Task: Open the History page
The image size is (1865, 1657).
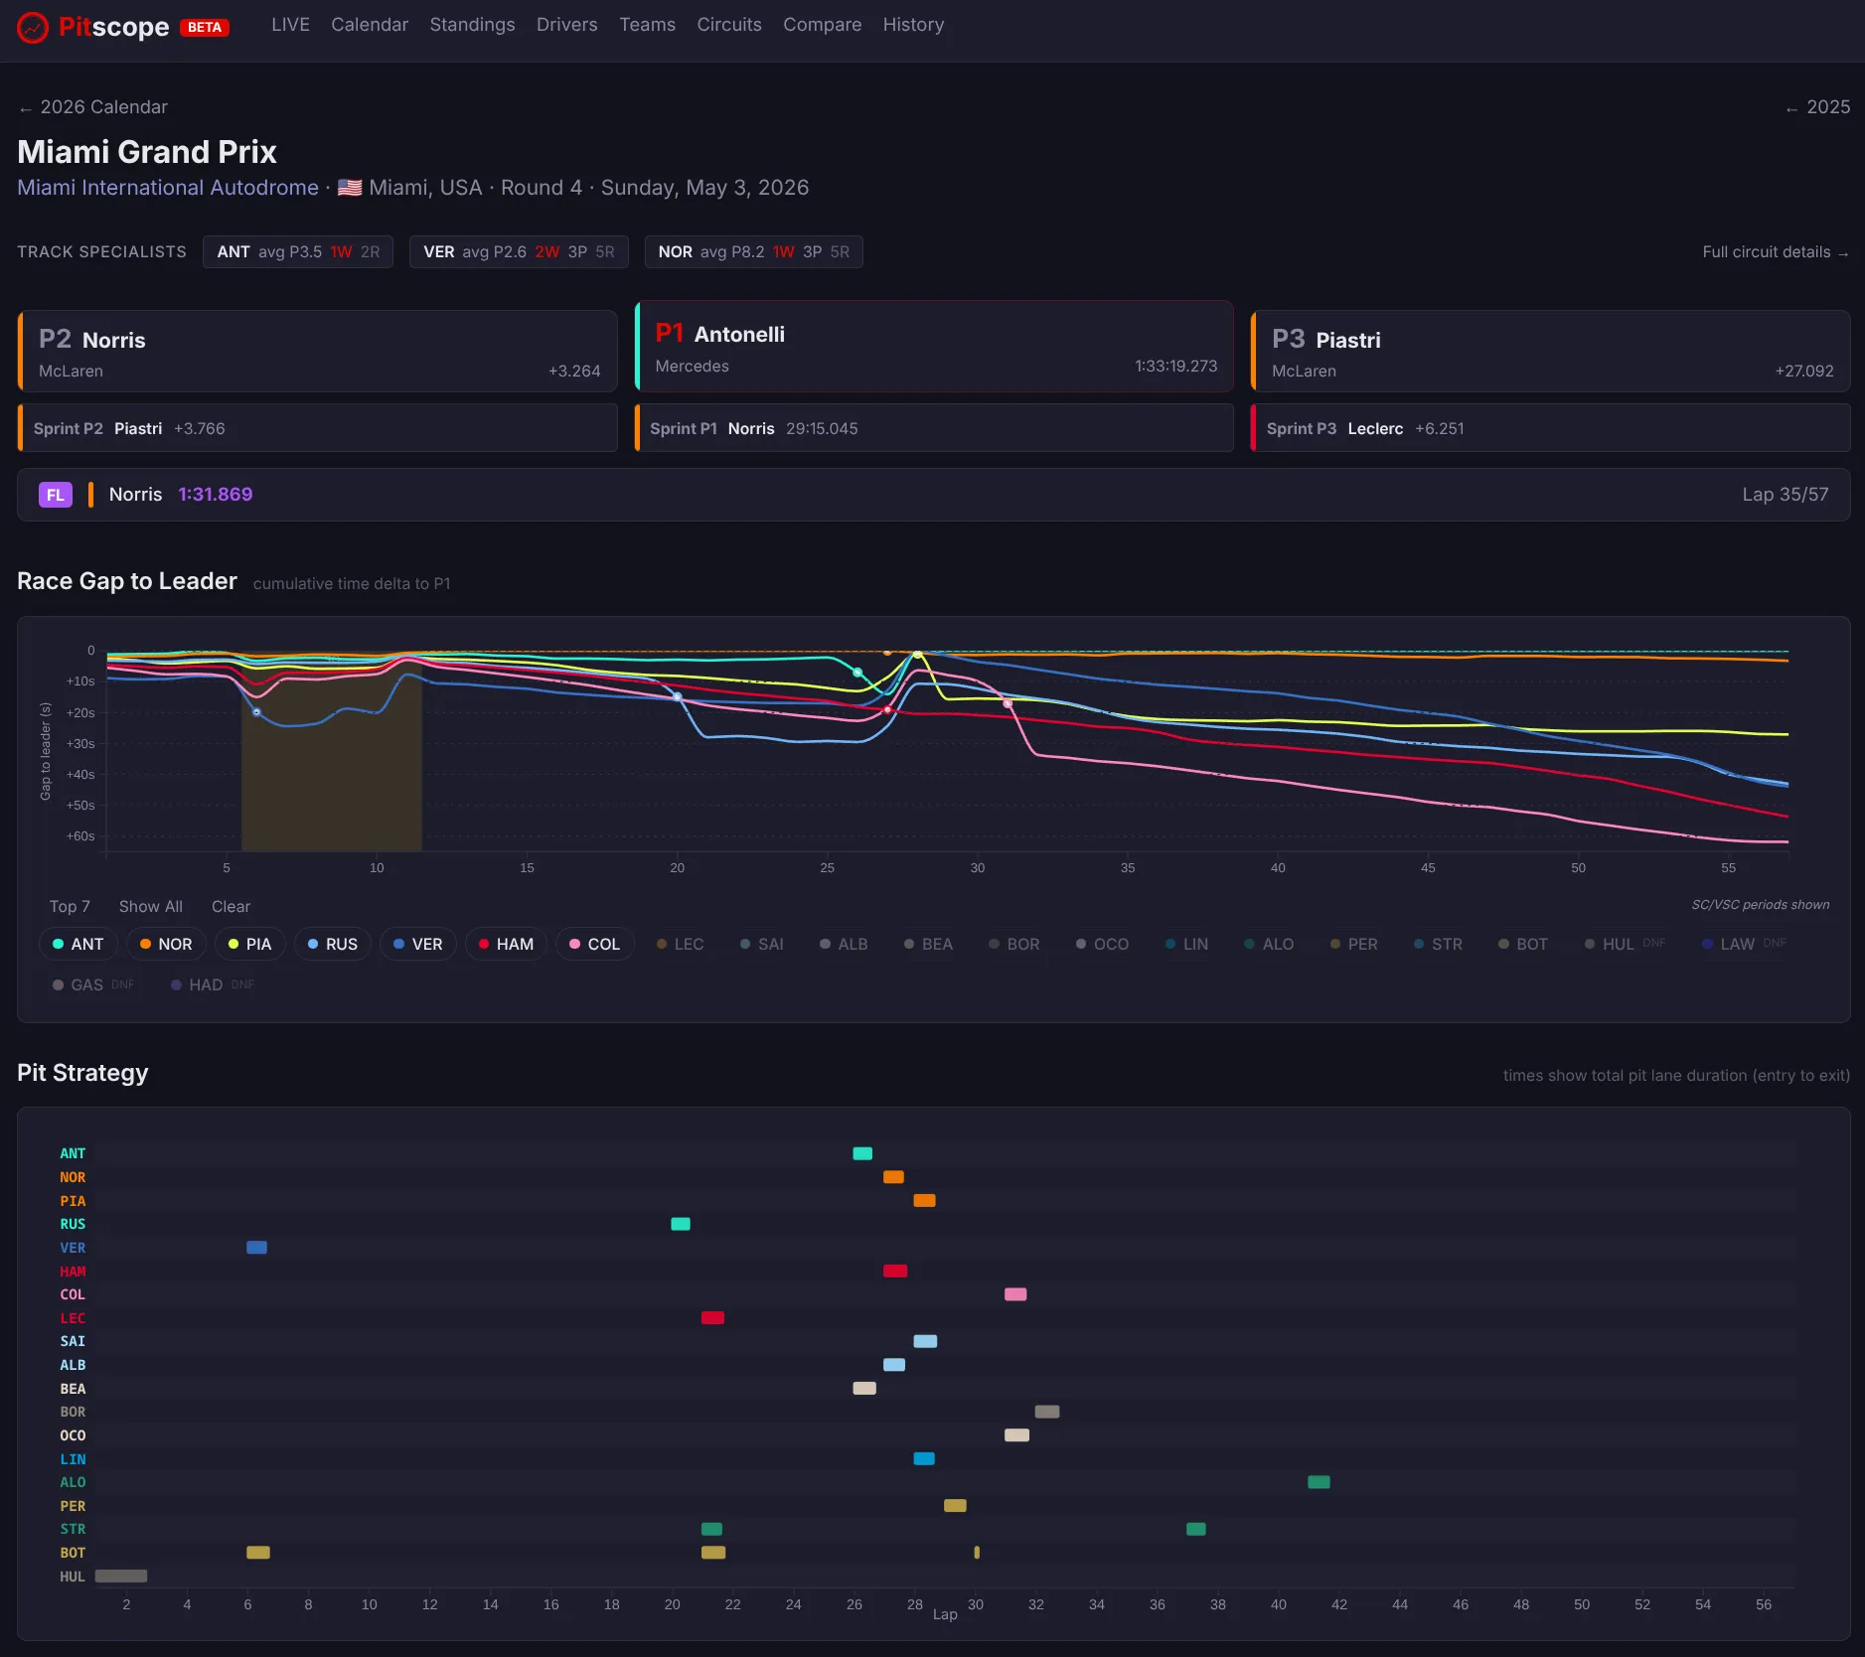Action: point(913,25)
